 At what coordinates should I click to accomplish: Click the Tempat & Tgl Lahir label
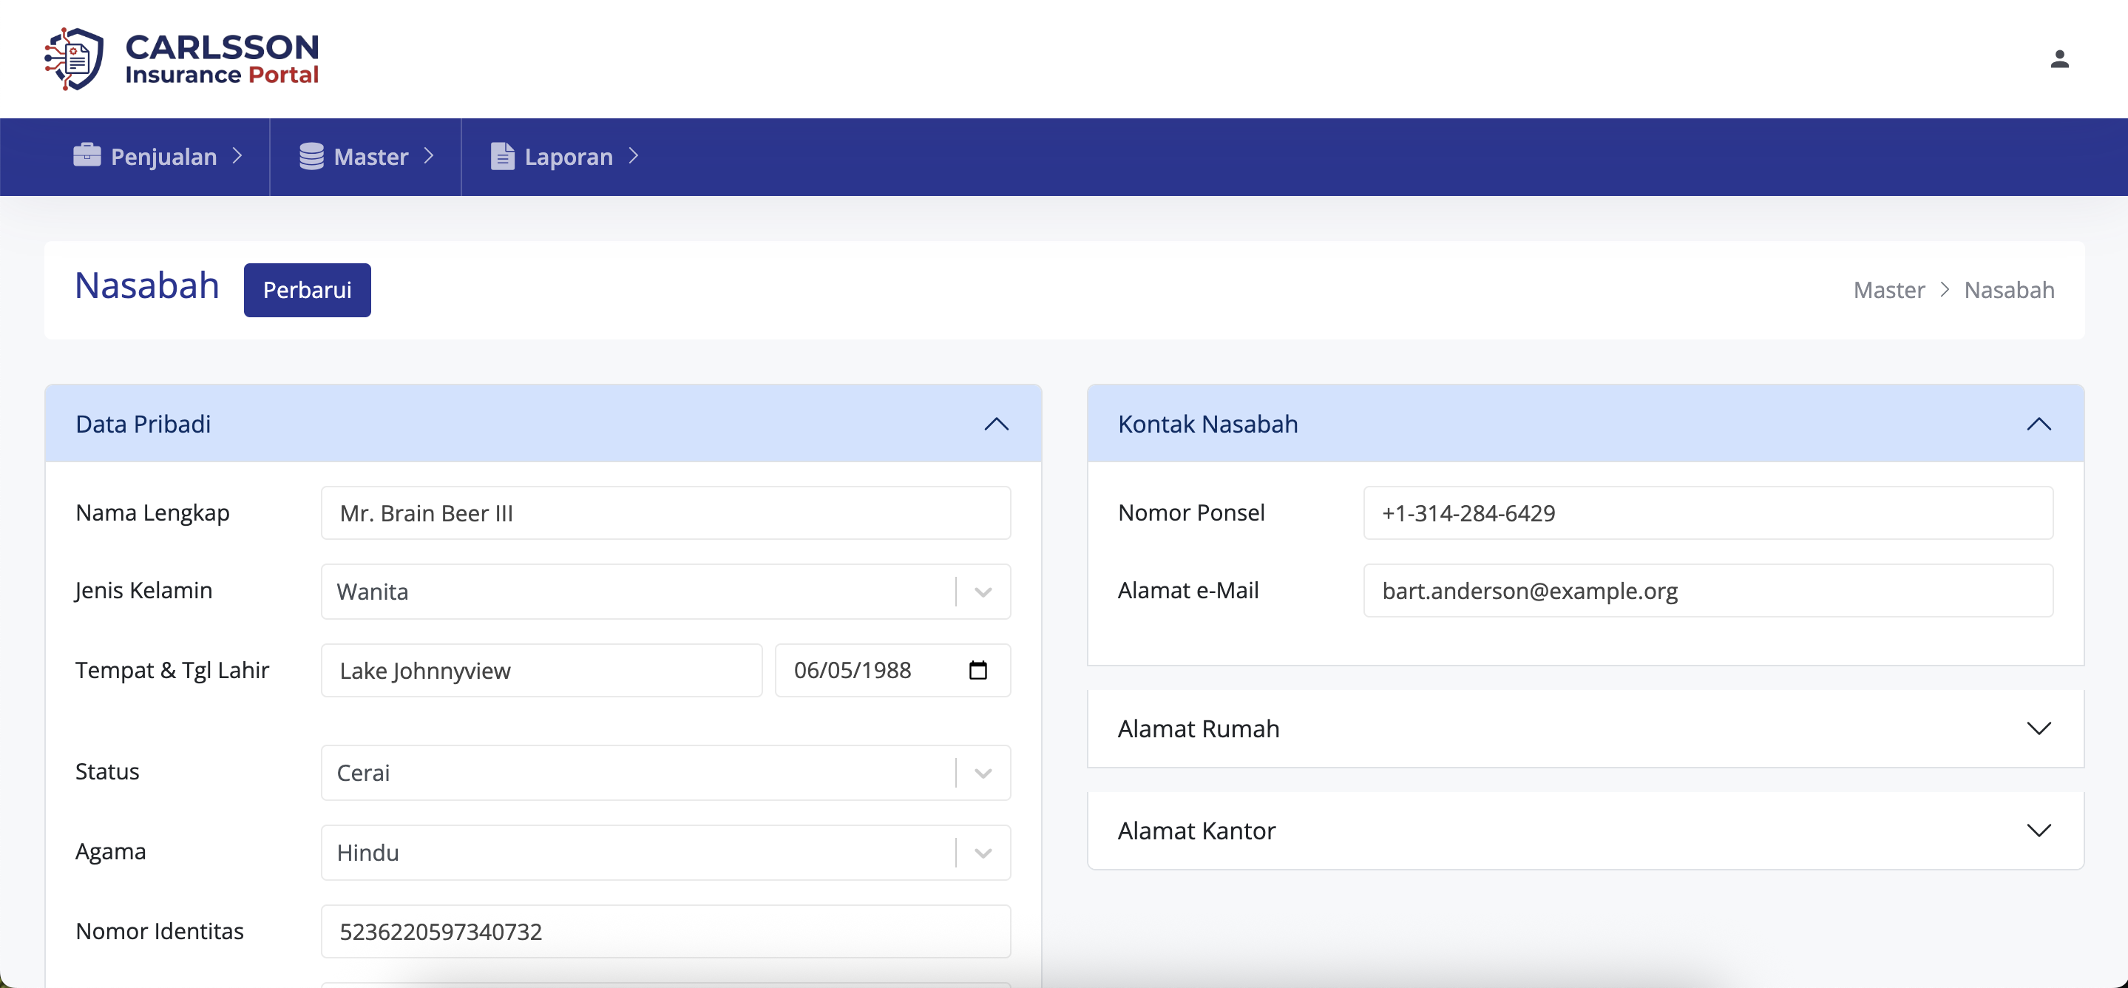(173, 670)
